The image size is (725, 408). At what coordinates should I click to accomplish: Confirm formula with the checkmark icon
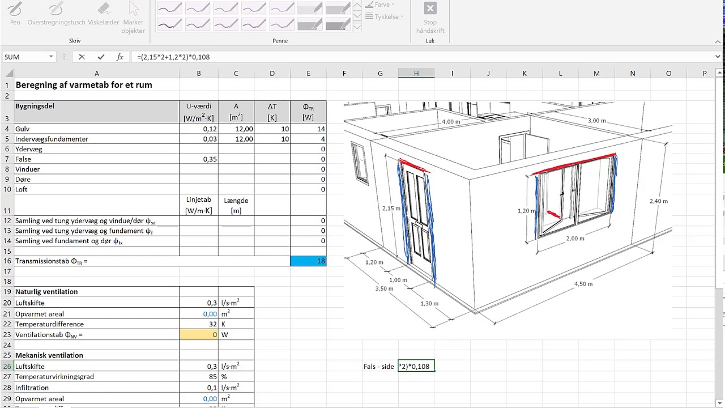[101, 57]
